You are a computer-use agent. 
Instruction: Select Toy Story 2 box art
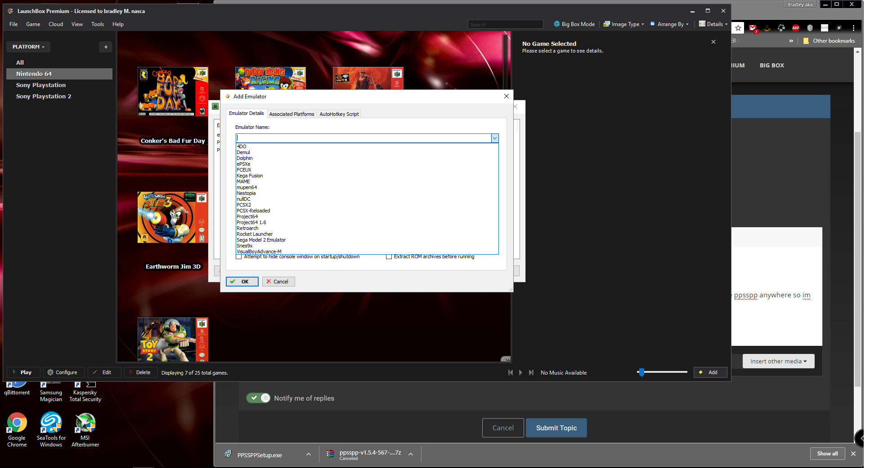(x=173, y=340)
